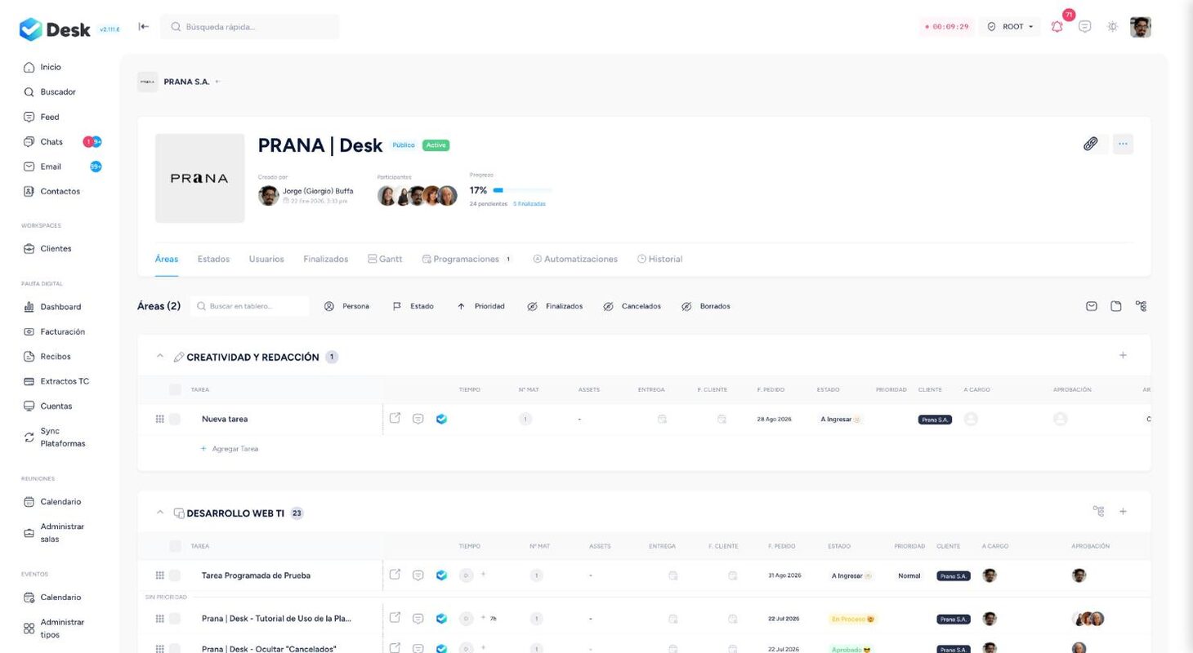The width and height of the screenshot is (1193, 653).
Task: Open Nueva tarea in new window icon
Action: coord(395,418)
